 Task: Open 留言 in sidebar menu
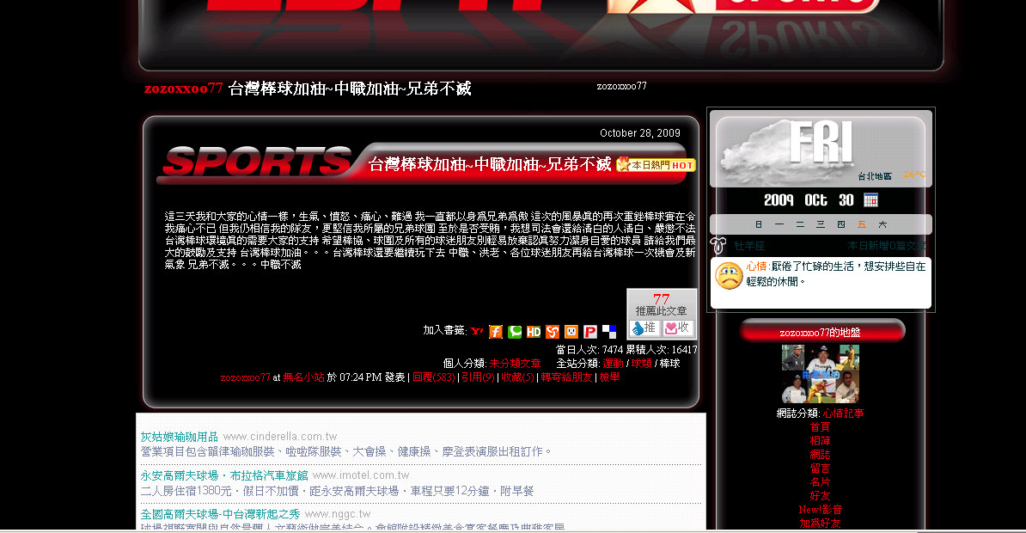tap(820, 469)
